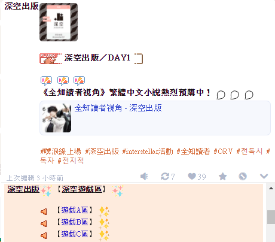Open the 深空出版 replier profile name

tap(23, 189)
